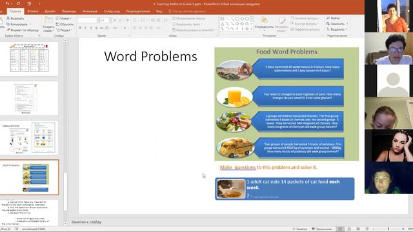Expand shapes gallery more arrow
Image resolution: width=413 pixels, height=232 pixels.
tap(252, 29)
